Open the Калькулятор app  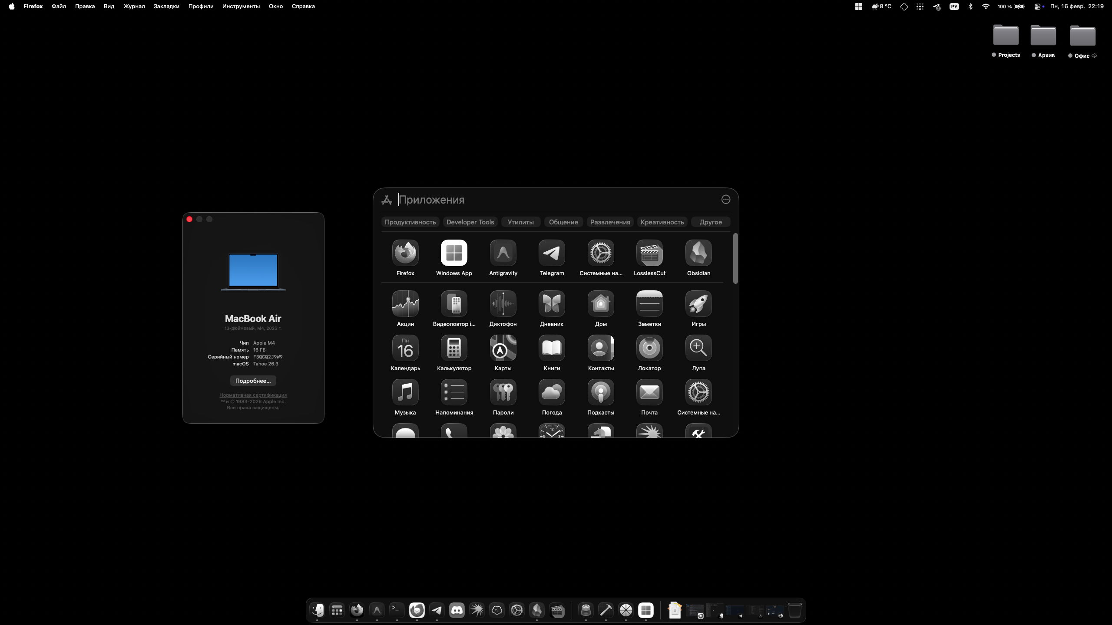tap(454, 348)
